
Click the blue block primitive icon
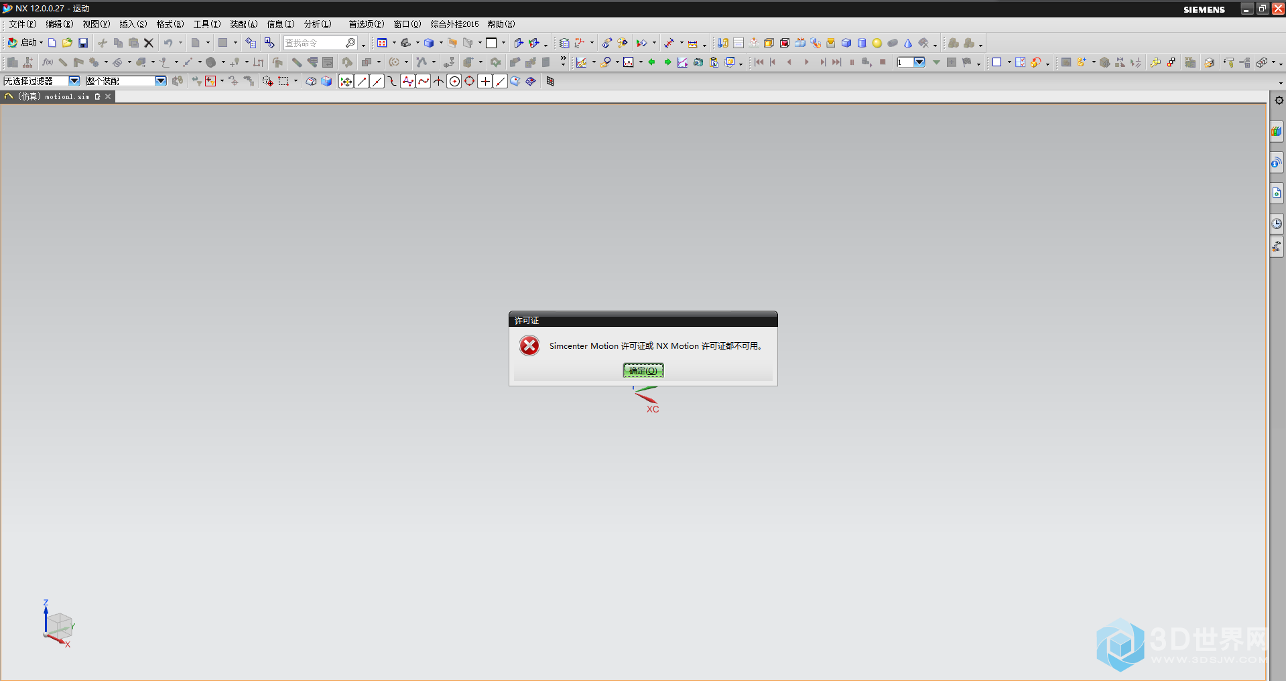[846, 43]
